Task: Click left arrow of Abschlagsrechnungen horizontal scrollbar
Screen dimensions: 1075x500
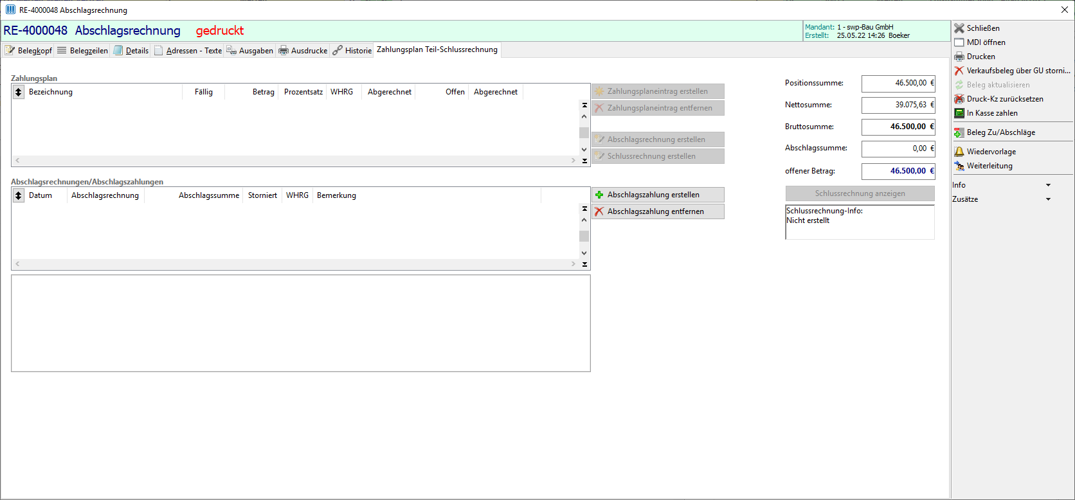Action: [17, 264]
